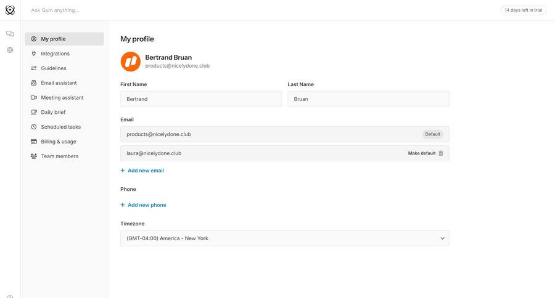Navigate to Scheduled tasks
The height and width of the screenshot is (298, 555).
(60, 127)
